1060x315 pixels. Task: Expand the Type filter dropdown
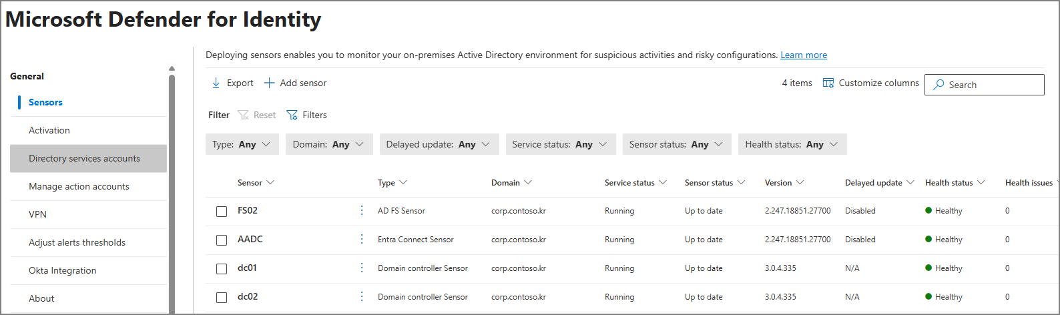(242, 144)
